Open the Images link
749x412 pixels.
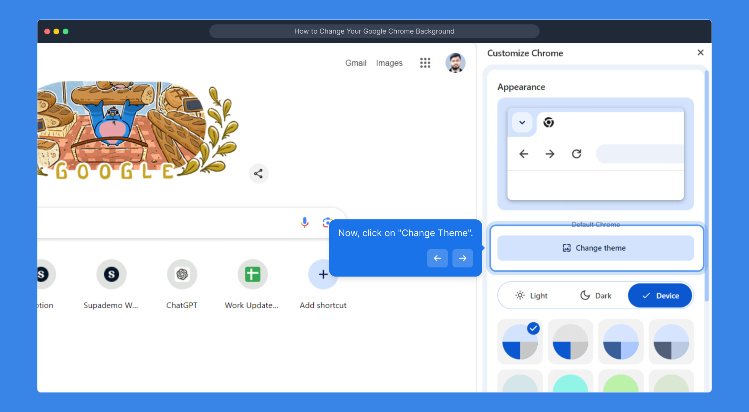389,63
